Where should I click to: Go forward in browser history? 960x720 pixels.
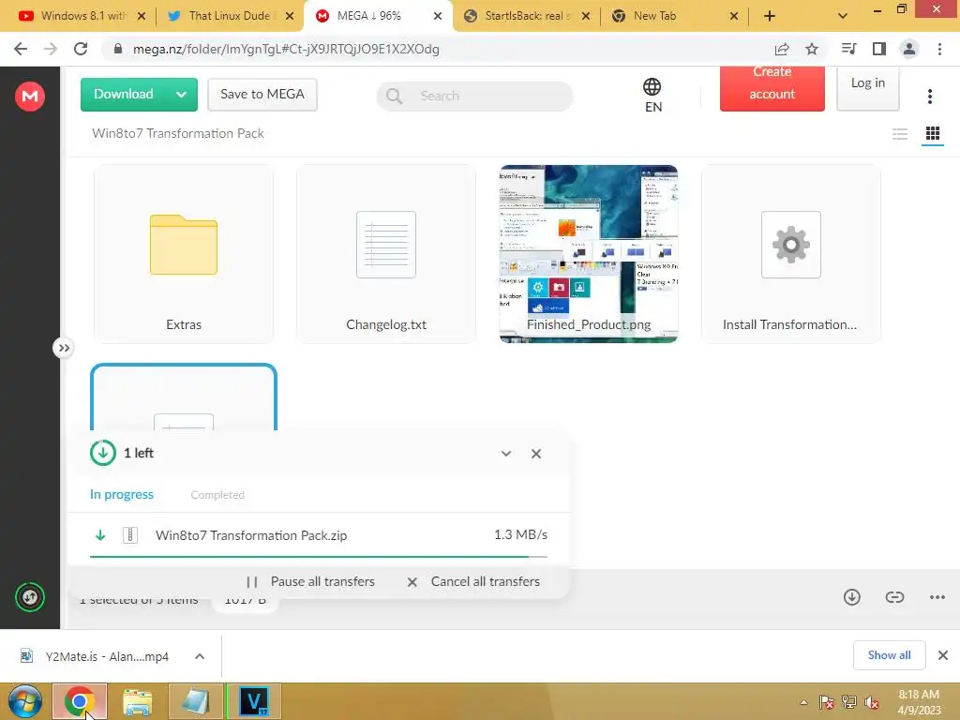point(51,49)
